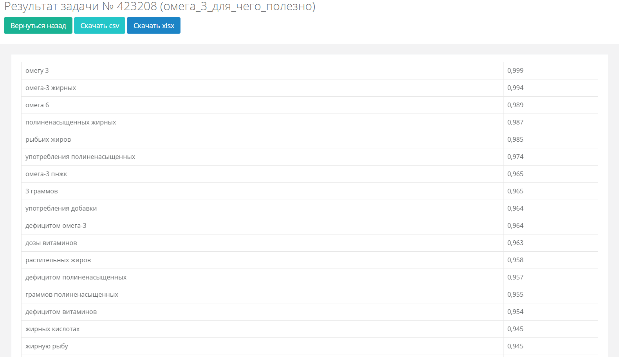
Task: Click the "растительных жиров" row
Action: [58, 260]
